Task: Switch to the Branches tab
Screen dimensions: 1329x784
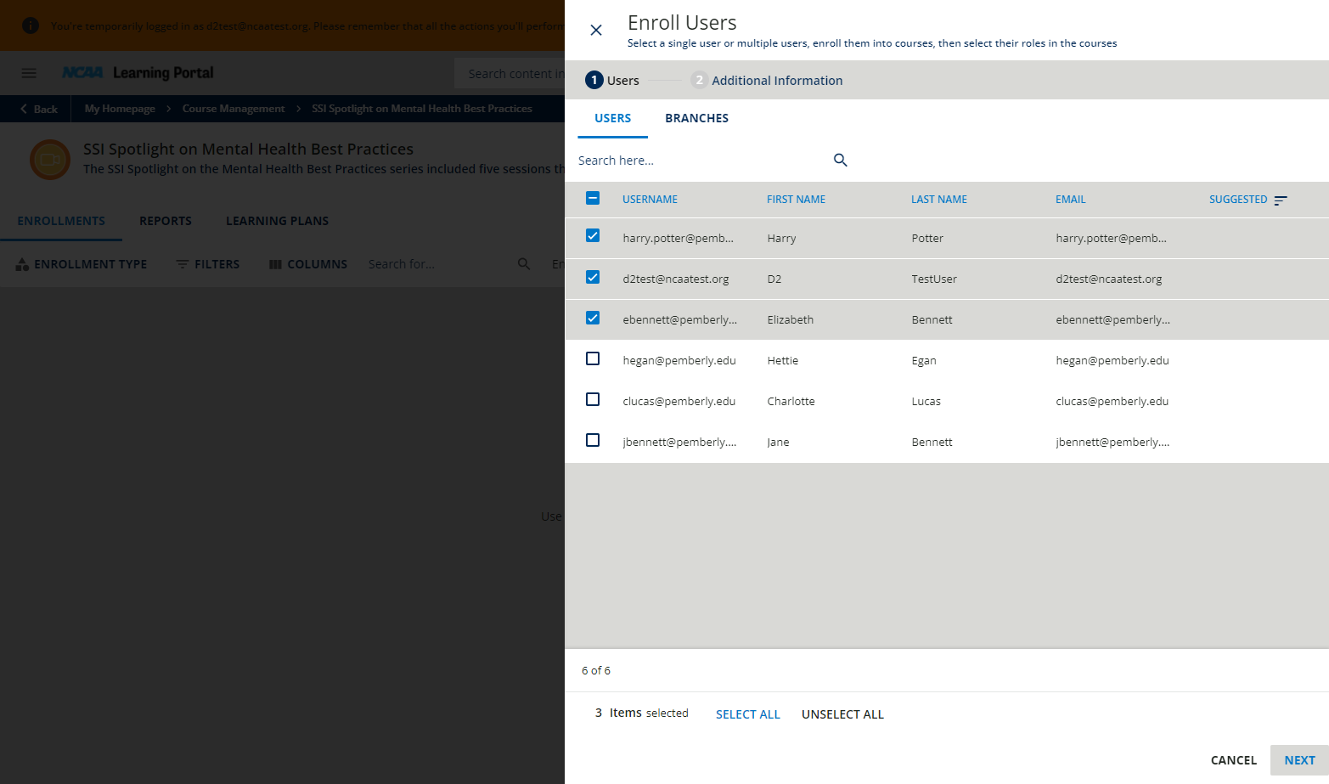Action: (697, 118)
